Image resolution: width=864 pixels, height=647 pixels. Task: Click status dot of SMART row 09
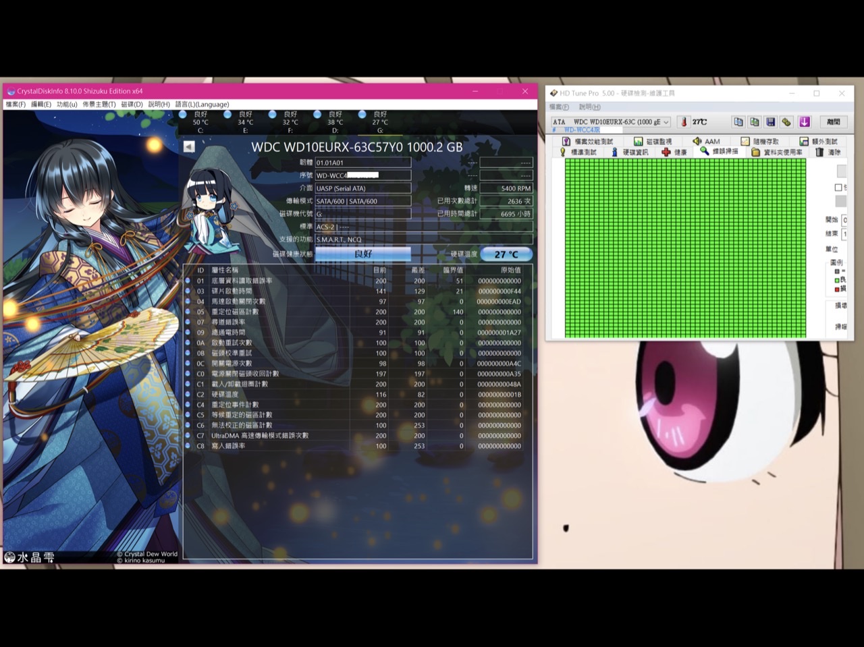pos(188,333)
